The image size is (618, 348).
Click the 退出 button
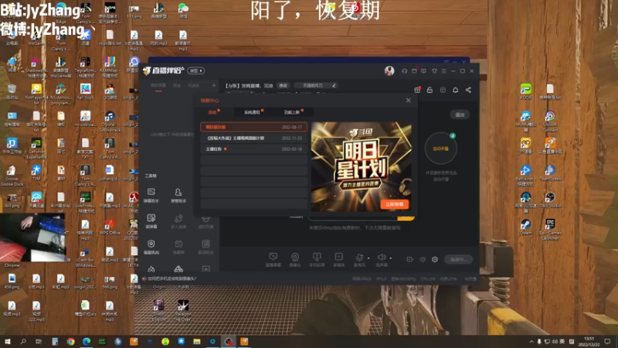click(x=460, y=114)
